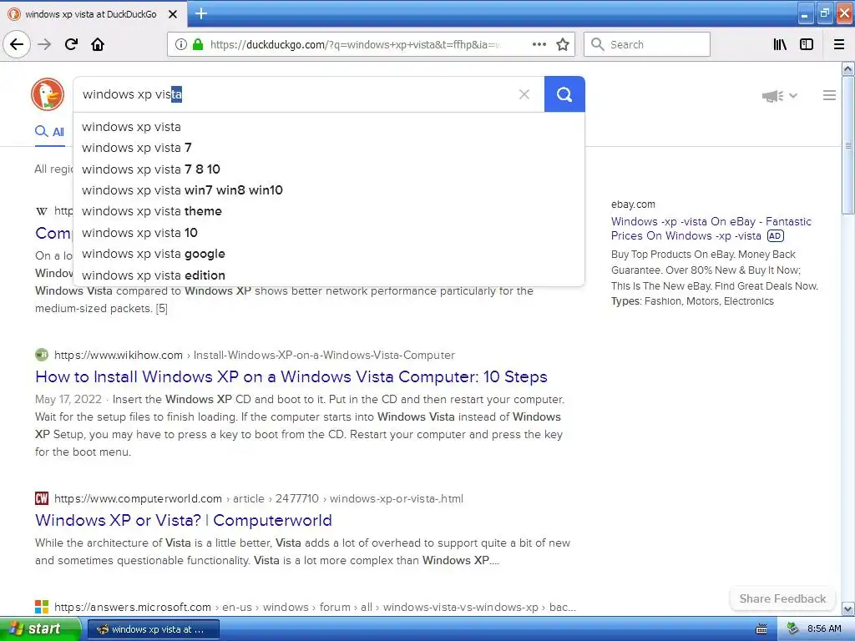Open a new tab with plus icon

point(200,13)
